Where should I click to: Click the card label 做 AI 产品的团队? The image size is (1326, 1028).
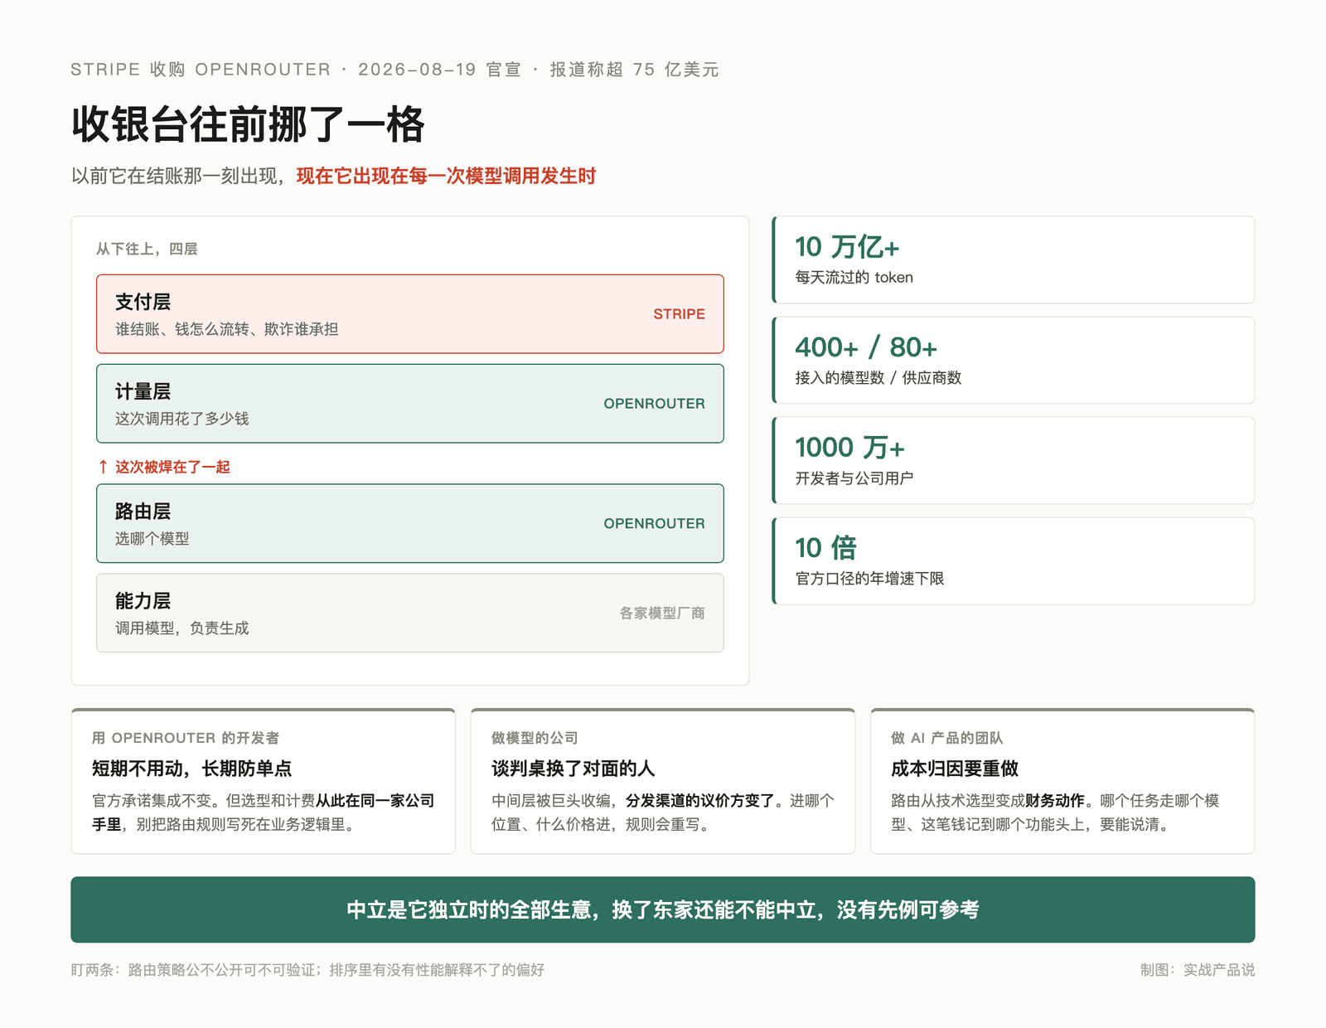click(x=946, y=738)
